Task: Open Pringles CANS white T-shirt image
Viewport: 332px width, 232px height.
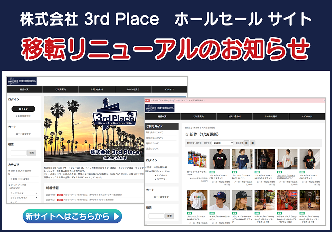Action: (x=197, y=200)
